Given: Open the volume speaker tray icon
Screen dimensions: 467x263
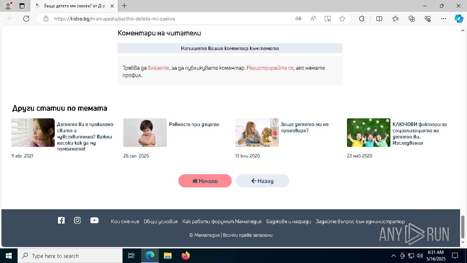Looking at the screenshot, I should tap(420, 256).
